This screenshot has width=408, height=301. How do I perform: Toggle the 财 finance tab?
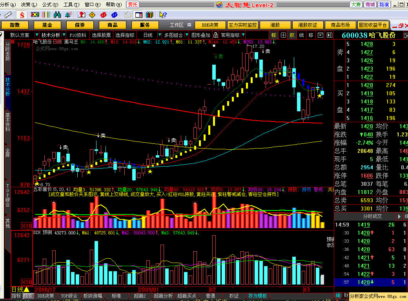[x=346, y=296]
